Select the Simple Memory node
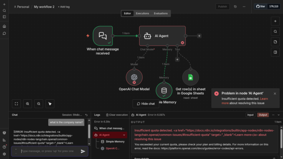Image resolution: width=283 pixels, height=159 pixels. click(x=164, y=91)
